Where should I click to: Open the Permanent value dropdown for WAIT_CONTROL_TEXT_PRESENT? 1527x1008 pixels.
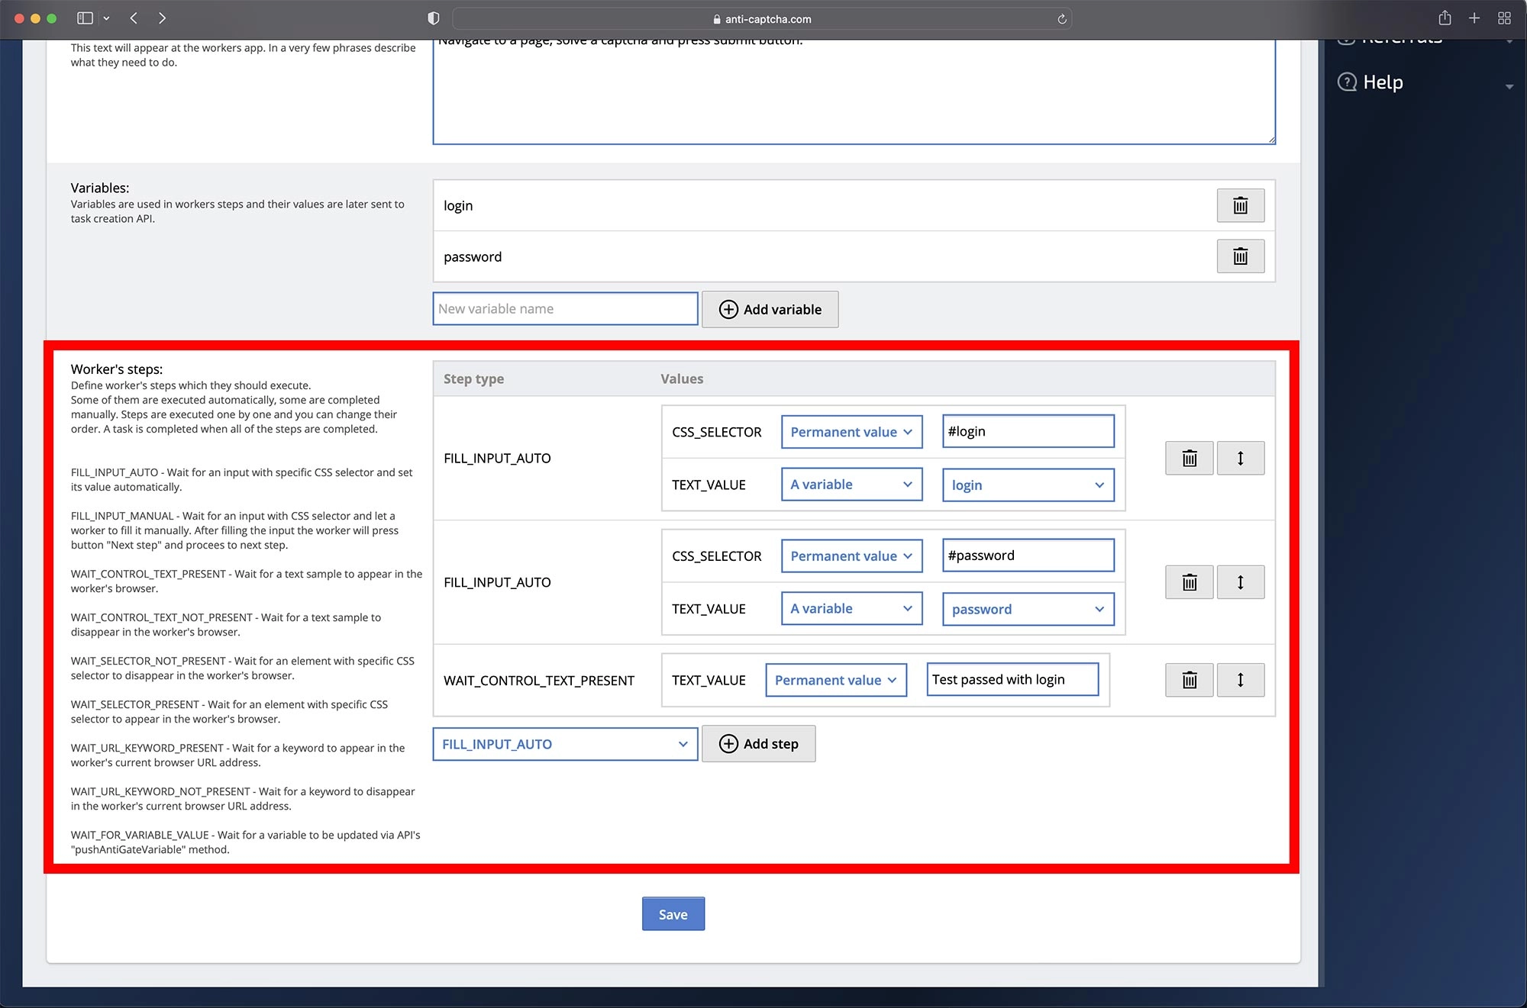[x=836, y=680]
